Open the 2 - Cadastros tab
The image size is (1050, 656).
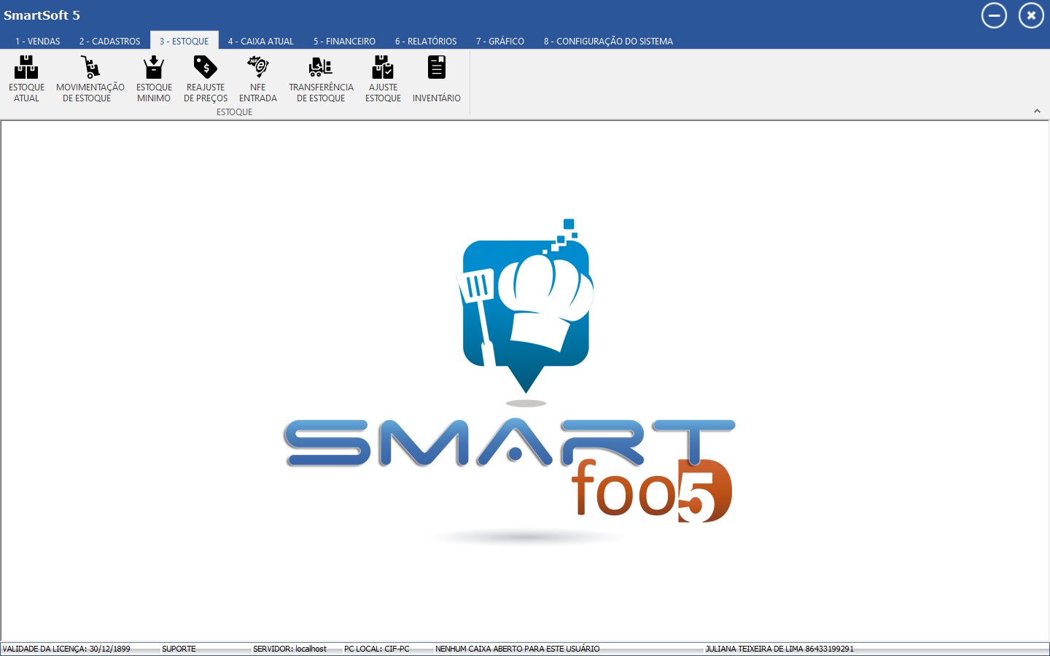(x=109, y=42)
